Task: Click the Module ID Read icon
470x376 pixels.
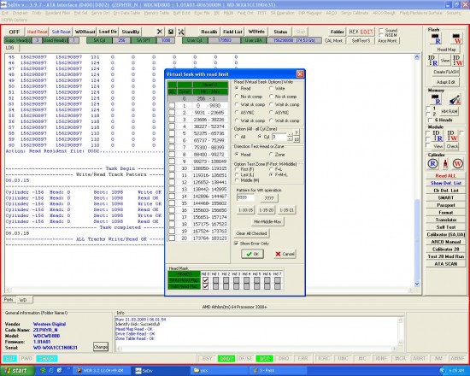Action: (x=437, y=136)
